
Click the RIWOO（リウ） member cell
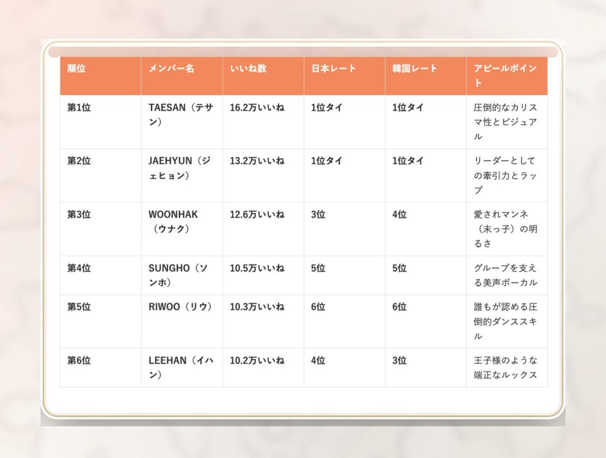pyautogui.click(x=180, y=307)
